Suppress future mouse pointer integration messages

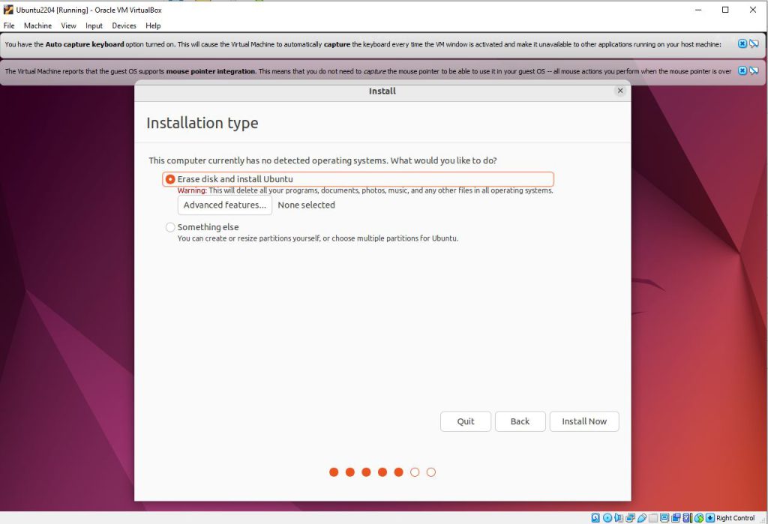point(754,71)
